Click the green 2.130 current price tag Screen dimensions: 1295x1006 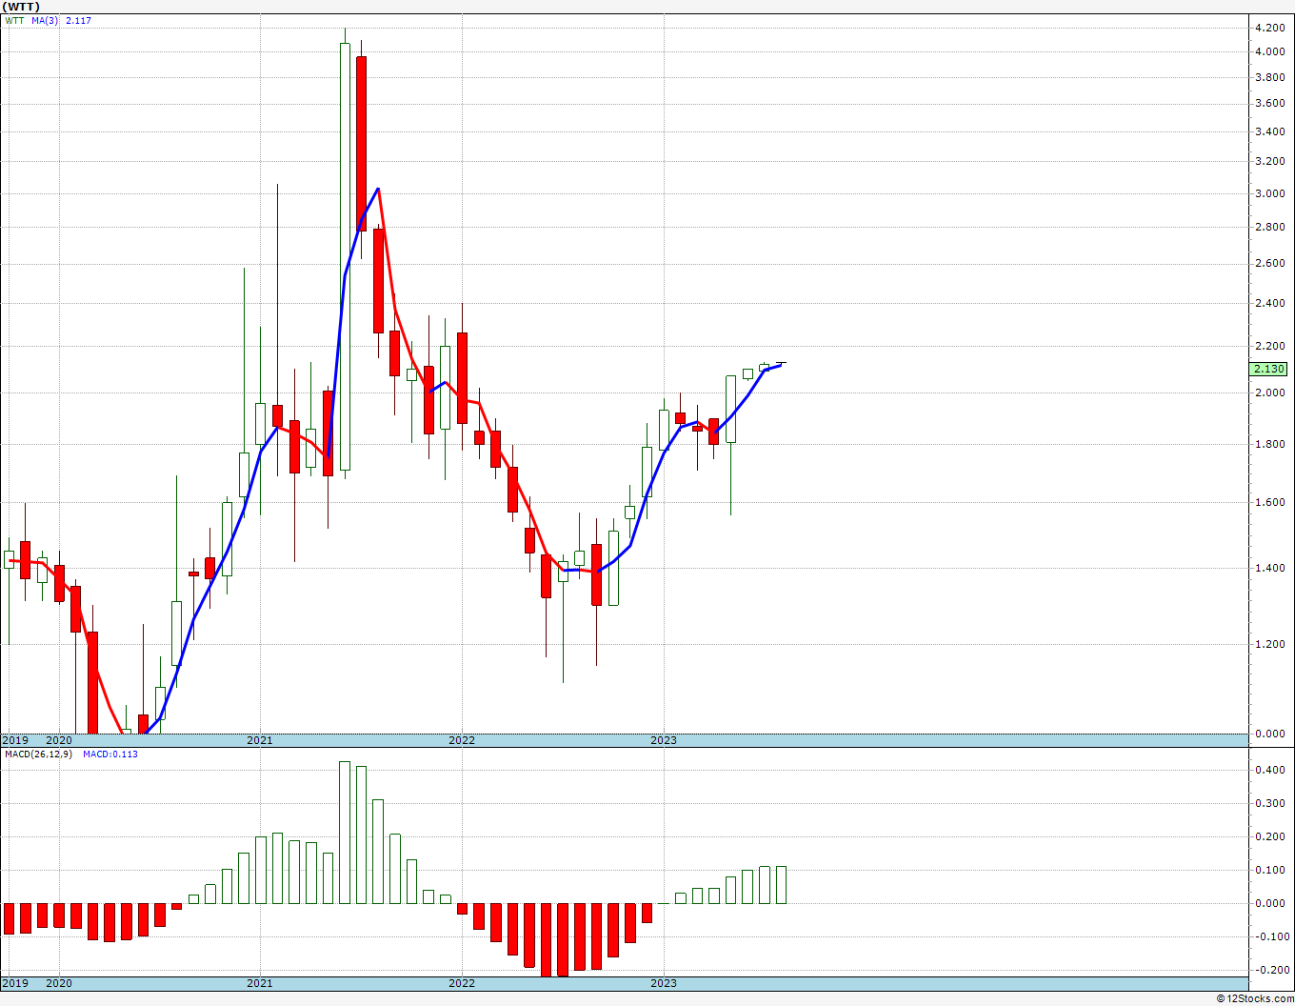1270,369
